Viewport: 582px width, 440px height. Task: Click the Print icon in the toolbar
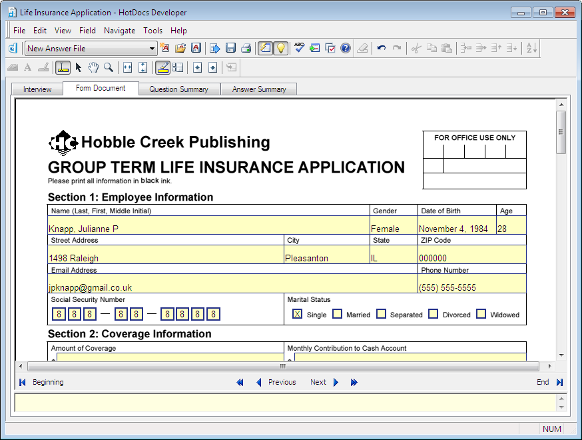(246, 48)
